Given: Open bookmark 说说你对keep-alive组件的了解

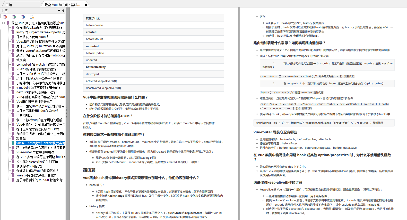Looking at the screenshot, I should click(37, 162).
